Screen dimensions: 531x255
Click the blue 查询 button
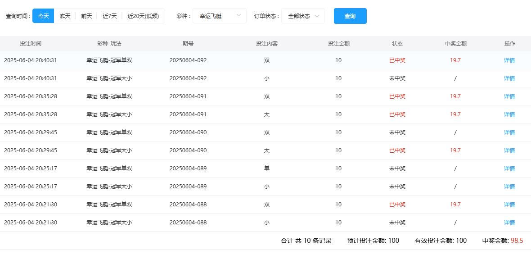350,16
